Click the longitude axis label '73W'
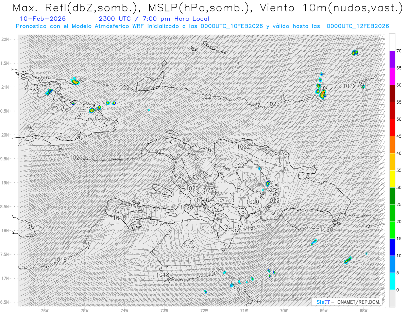408x315 pixels. pos(164,311)
